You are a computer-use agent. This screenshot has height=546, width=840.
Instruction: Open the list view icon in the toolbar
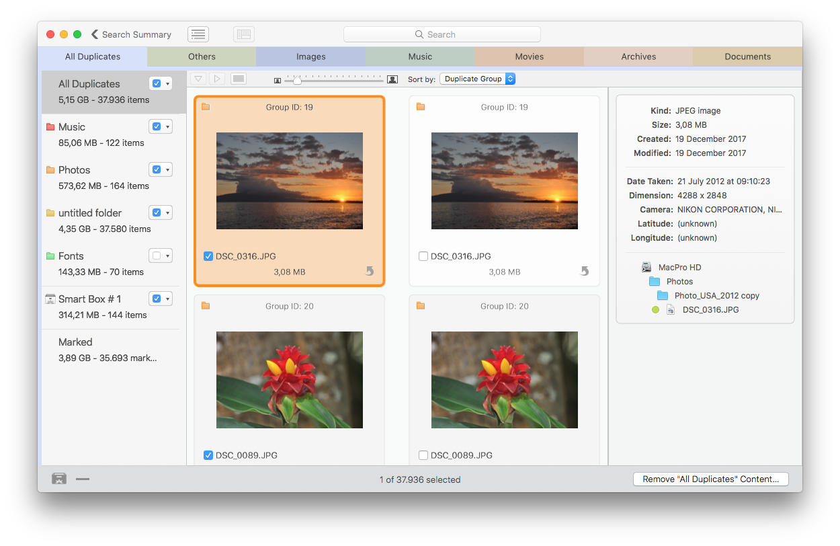(x=198, y=34)
